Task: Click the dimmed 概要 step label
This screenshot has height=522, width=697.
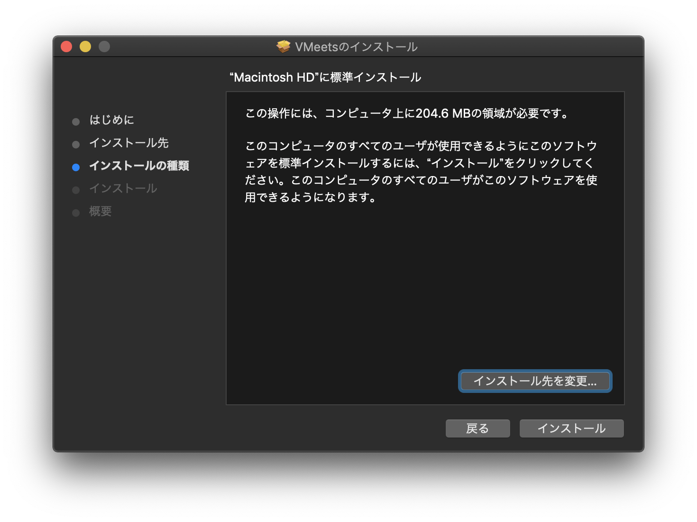Action: tap(101, 211)
